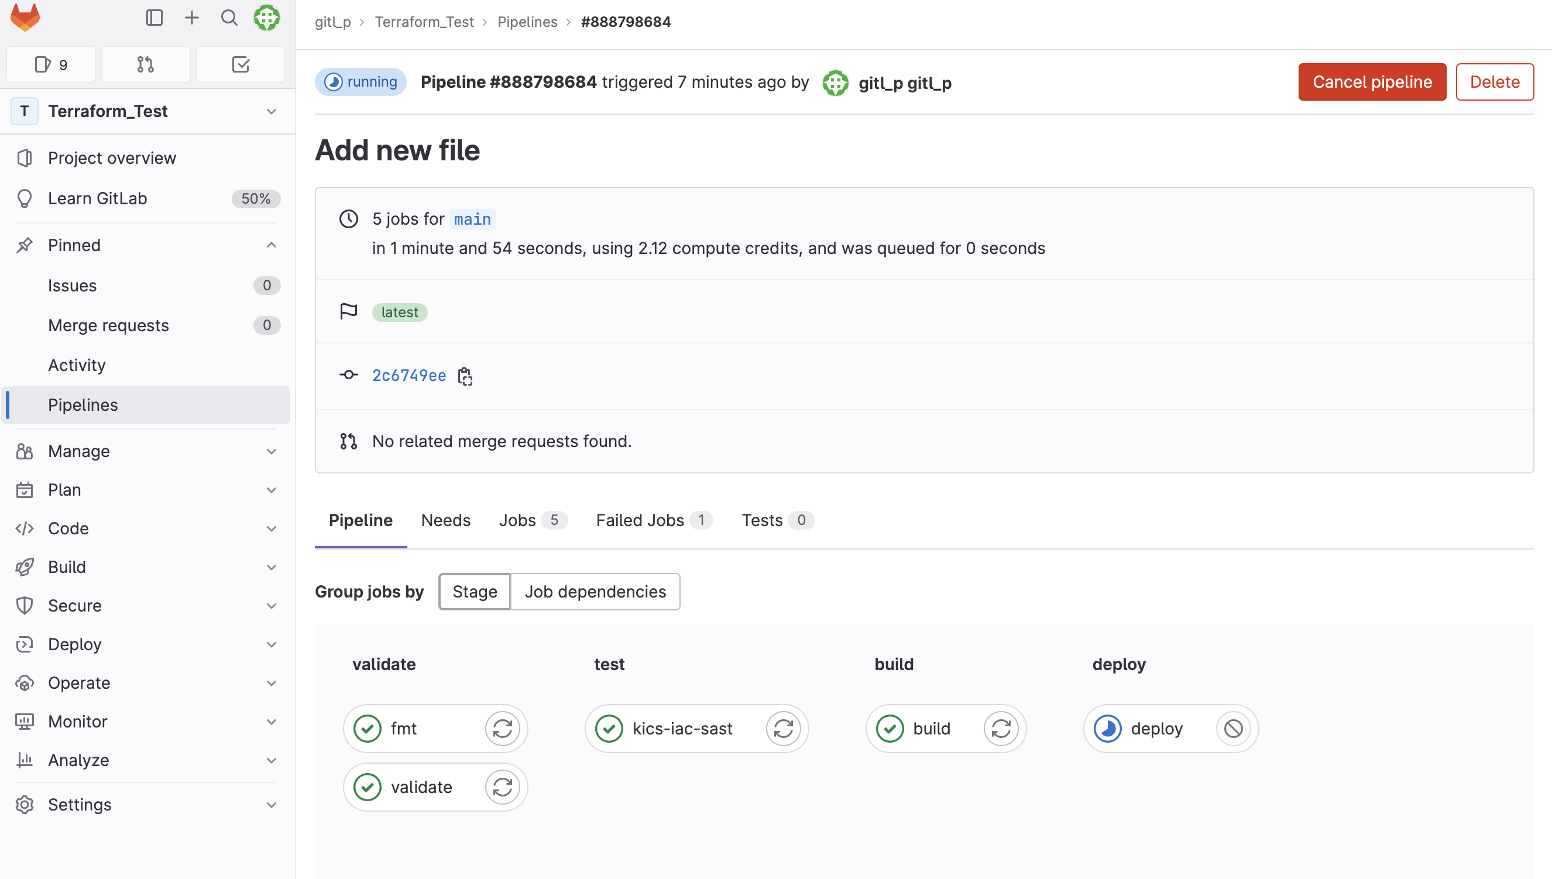Copy the commit SHA 2c6749ee to clipboard

click(x=465, y=376)
